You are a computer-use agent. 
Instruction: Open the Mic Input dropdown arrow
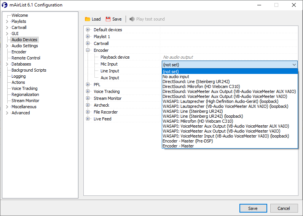click(294, 65)
